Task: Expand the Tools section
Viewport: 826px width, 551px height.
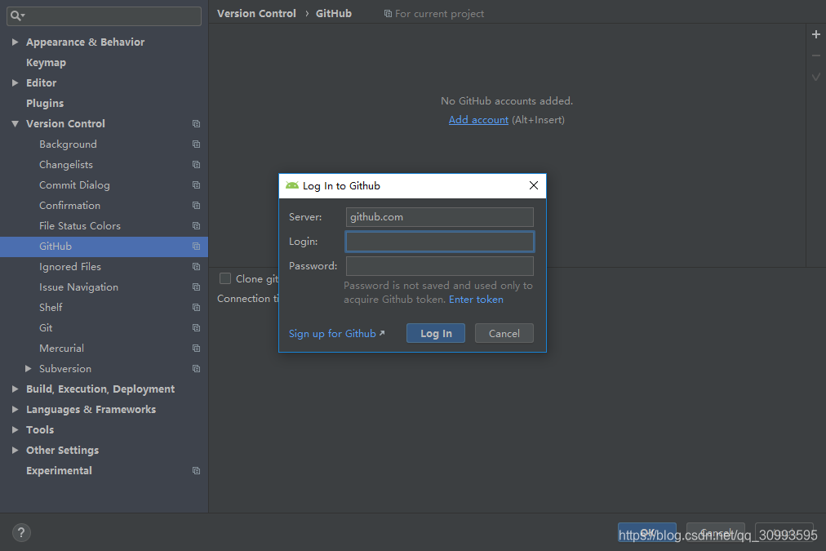Action: pyautogui.click(x=16, y=430)
